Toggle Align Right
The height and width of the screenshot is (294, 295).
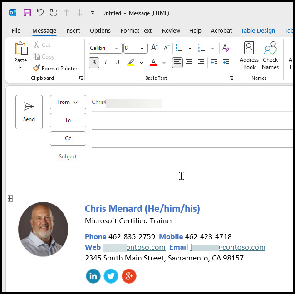point(201,63)
